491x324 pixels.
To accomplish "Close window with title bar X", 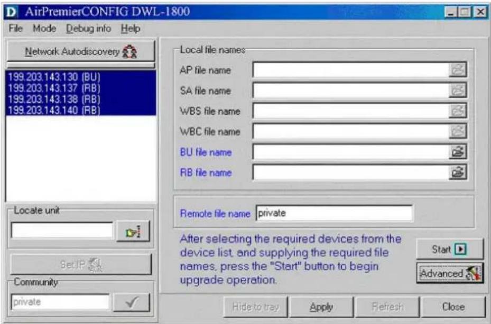I will [x=480, y=12].
